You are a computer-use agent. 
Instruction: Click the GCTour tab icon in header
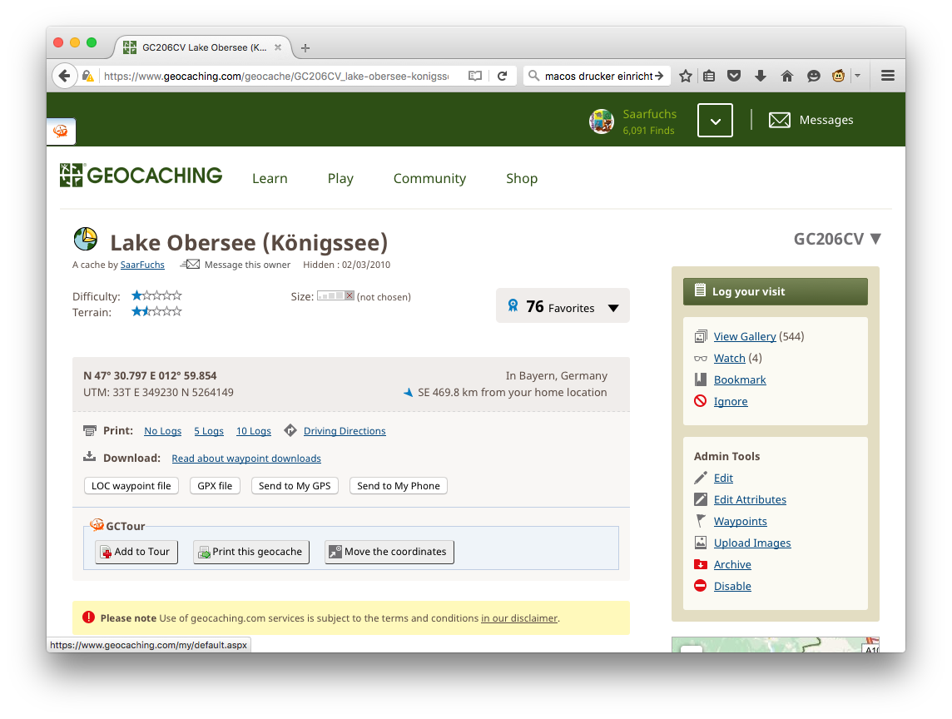coord(61,131)
